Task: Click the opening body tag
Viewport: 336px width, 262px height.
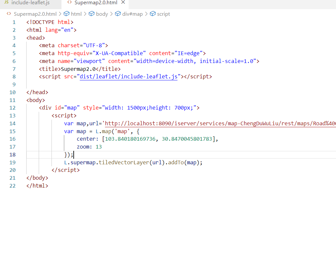Action: coord(36,100)
